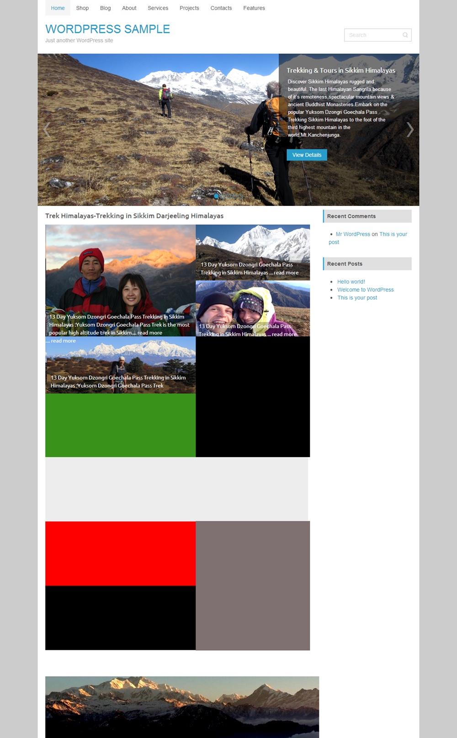Select the first filled slider dot

216,196
